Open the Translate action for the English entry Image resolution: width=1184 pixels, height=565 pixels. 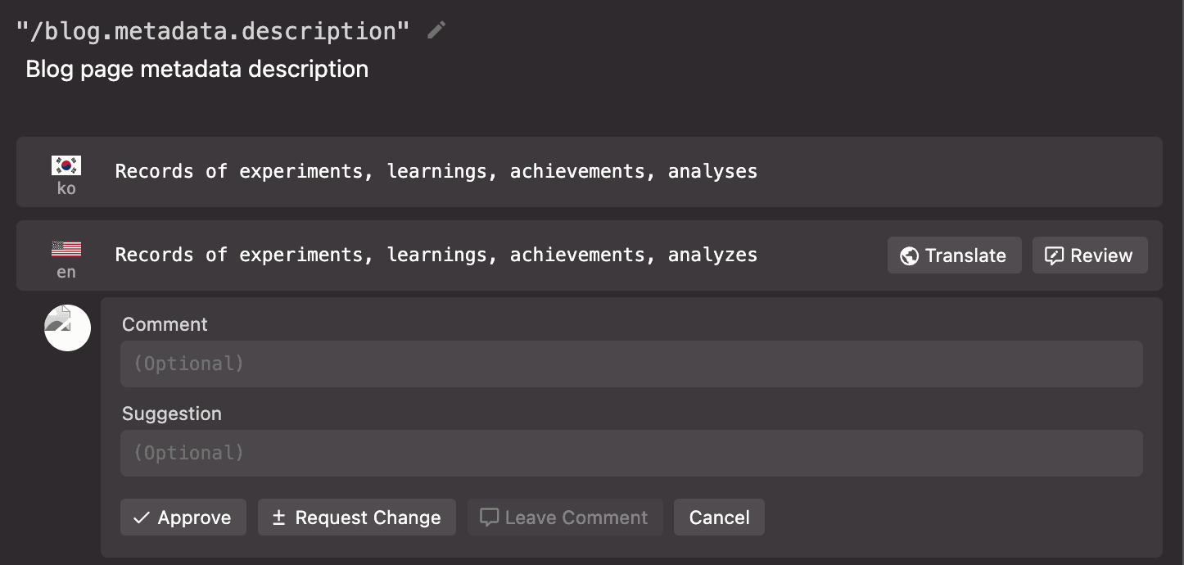pos(954,255)
